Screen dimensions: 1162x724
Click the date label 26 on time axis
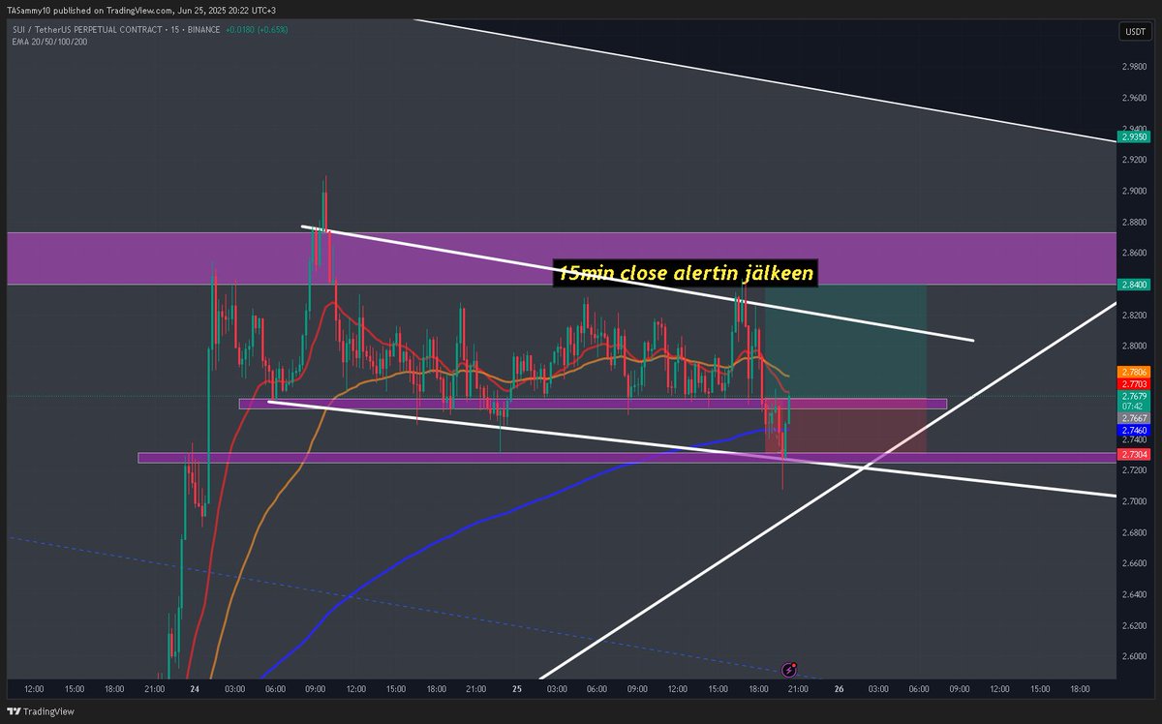[839, 689]
